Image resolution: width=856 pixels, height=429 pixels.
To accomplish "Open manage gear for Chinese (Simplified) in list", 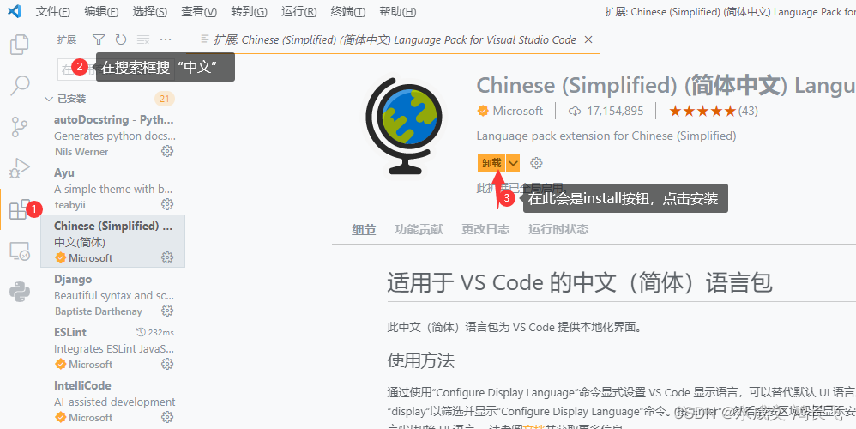I will click(167, 257).
